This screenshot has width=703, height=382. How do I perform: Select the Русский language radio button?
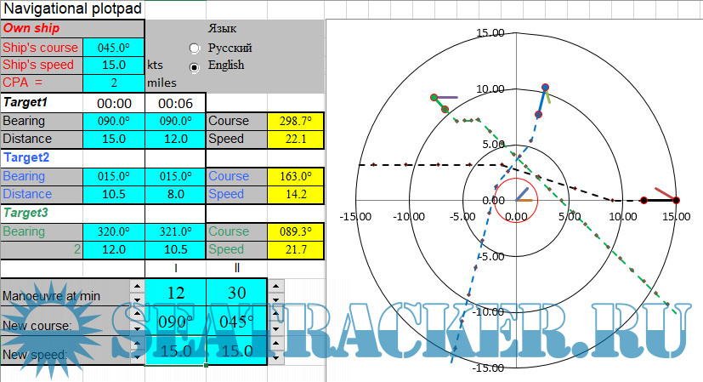(195, 48)
